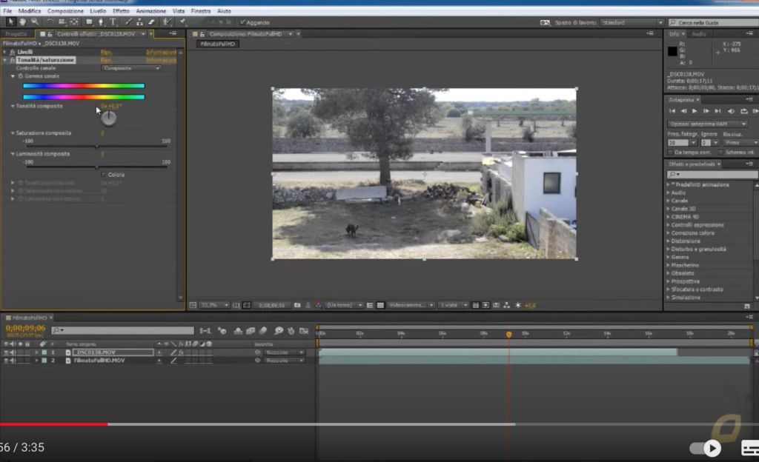This screenshot has height=462, width=759.
Task: Toggle the Aggancio snapping checkbox
Action: click(242, 22)
